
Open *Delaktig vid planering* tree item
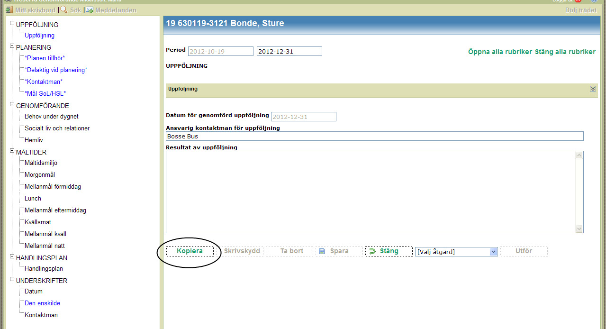[56, 70]
